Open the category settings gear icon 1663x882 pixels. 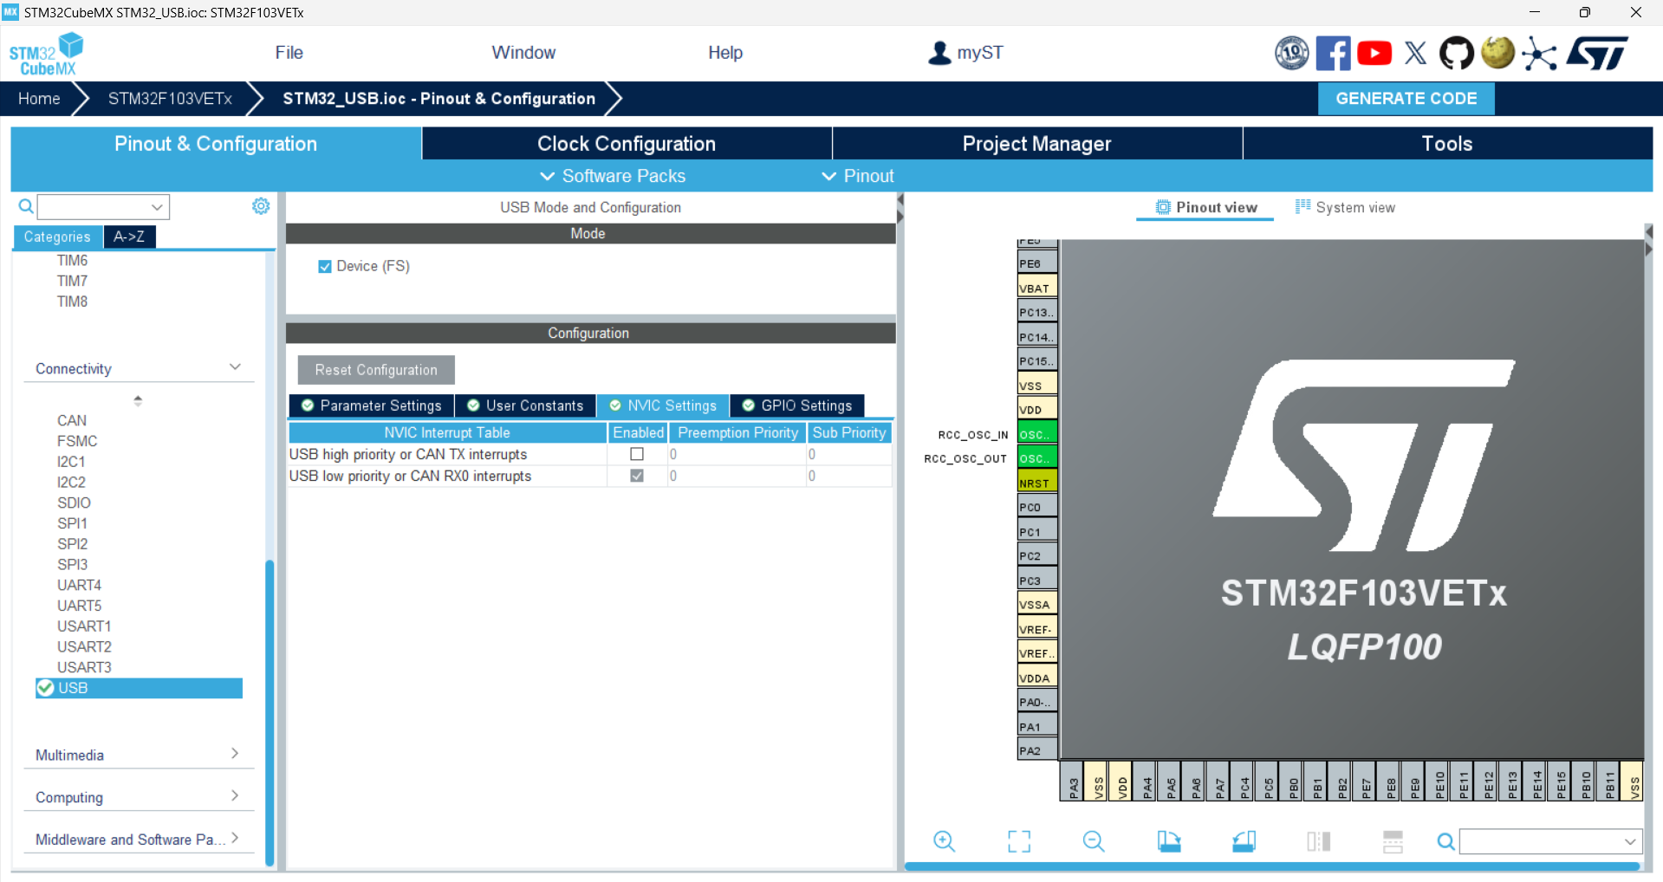261,206
